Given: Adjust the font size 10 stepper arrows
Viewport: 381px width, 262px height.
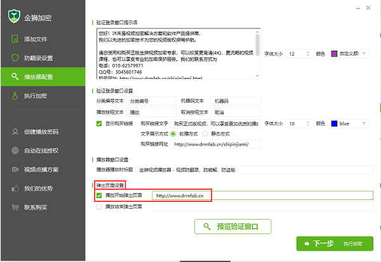Looking at the screenshot, I should [x=308, y=123].
